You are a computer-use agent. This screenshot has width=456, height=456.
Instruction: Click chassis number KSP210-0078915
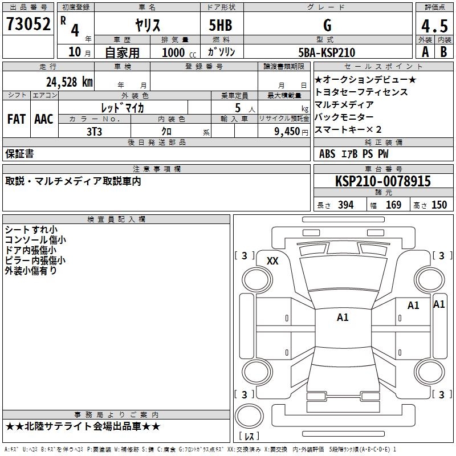383,181
